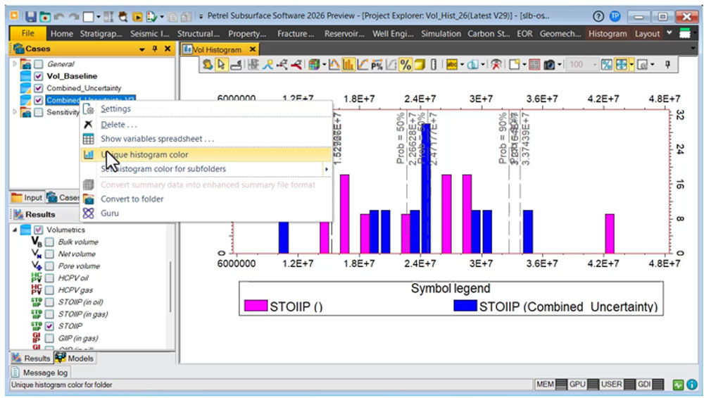Viewport: 704px width, 398px height.
Task: Toggle the histogram bars display icon
Action: tap(348, 65)
